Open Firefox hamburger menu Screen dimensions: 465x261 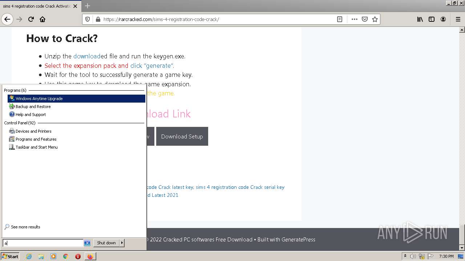[458, 19]
